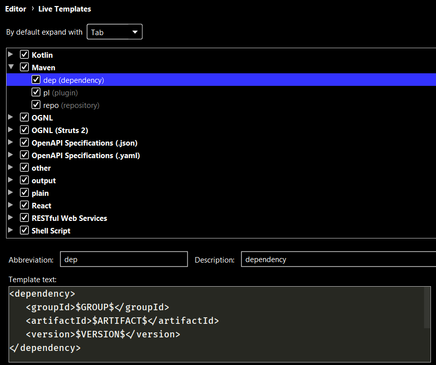
Task: Uncheck the Kotlin group checkbox
Action: point(24,55)
